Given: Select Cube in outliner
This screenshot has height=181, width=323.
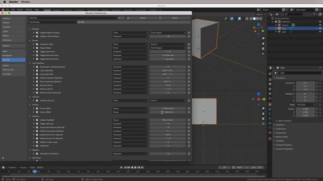Looking at the screenshot, I should (x=284, y=29).
